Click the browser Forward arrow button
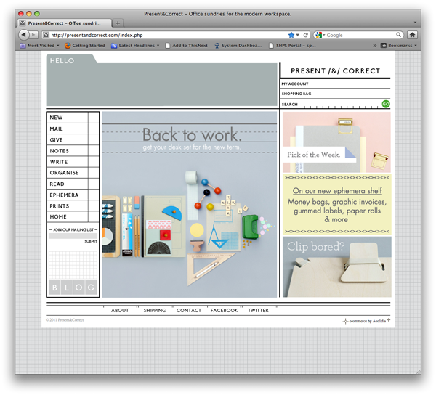The image size is (436, 395). point(33,35)
